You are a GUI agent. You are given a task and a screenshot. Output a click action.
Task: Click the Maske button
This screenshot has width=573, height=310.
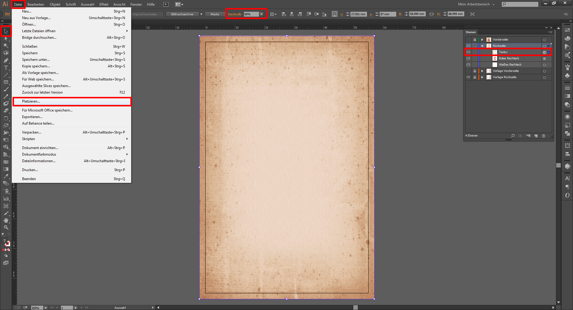(215, 14)
